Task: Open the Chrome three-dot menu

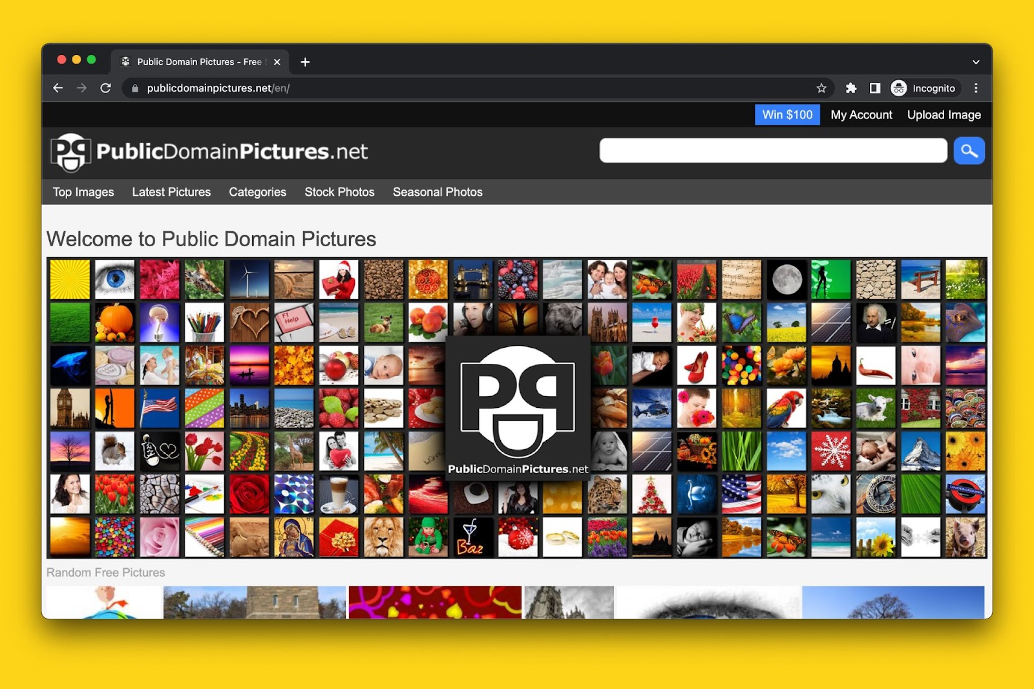Action: click(976, 88)
